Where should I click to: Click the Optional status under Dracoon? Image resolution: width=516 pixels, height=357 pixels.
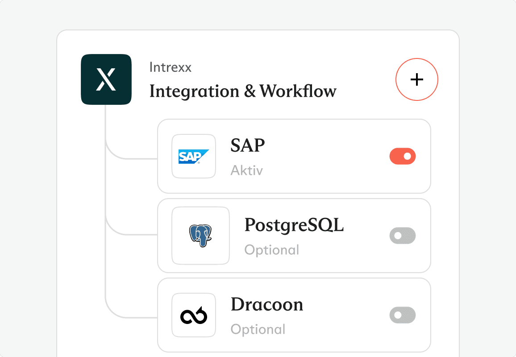pos(258,329)
